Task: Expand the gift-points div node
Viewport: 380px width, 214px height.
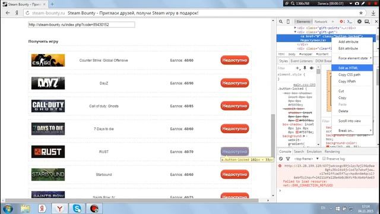Action: pos(295,28)
